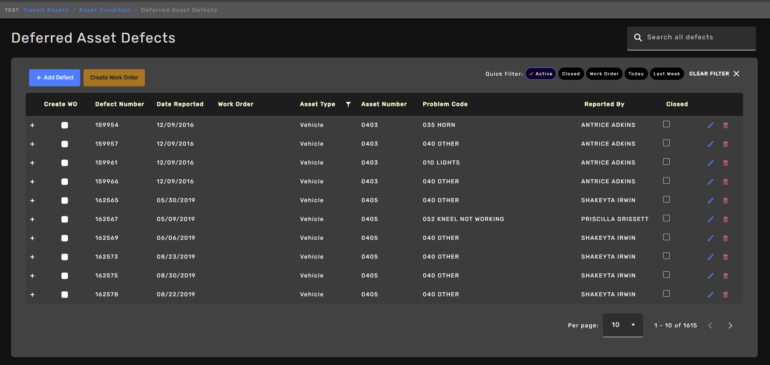Go to the previous page of defects
Viewport: 770px width, 365px height.
tap(710, 326)
